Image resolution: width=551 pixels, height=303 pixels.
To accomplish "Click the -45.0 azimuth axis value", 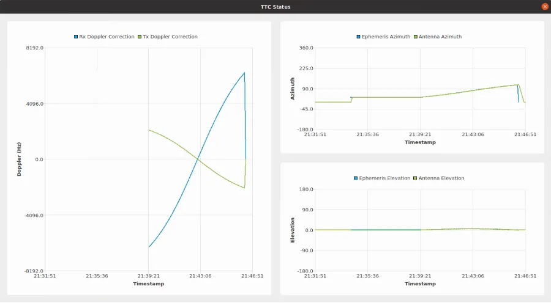I will (305, 109).
